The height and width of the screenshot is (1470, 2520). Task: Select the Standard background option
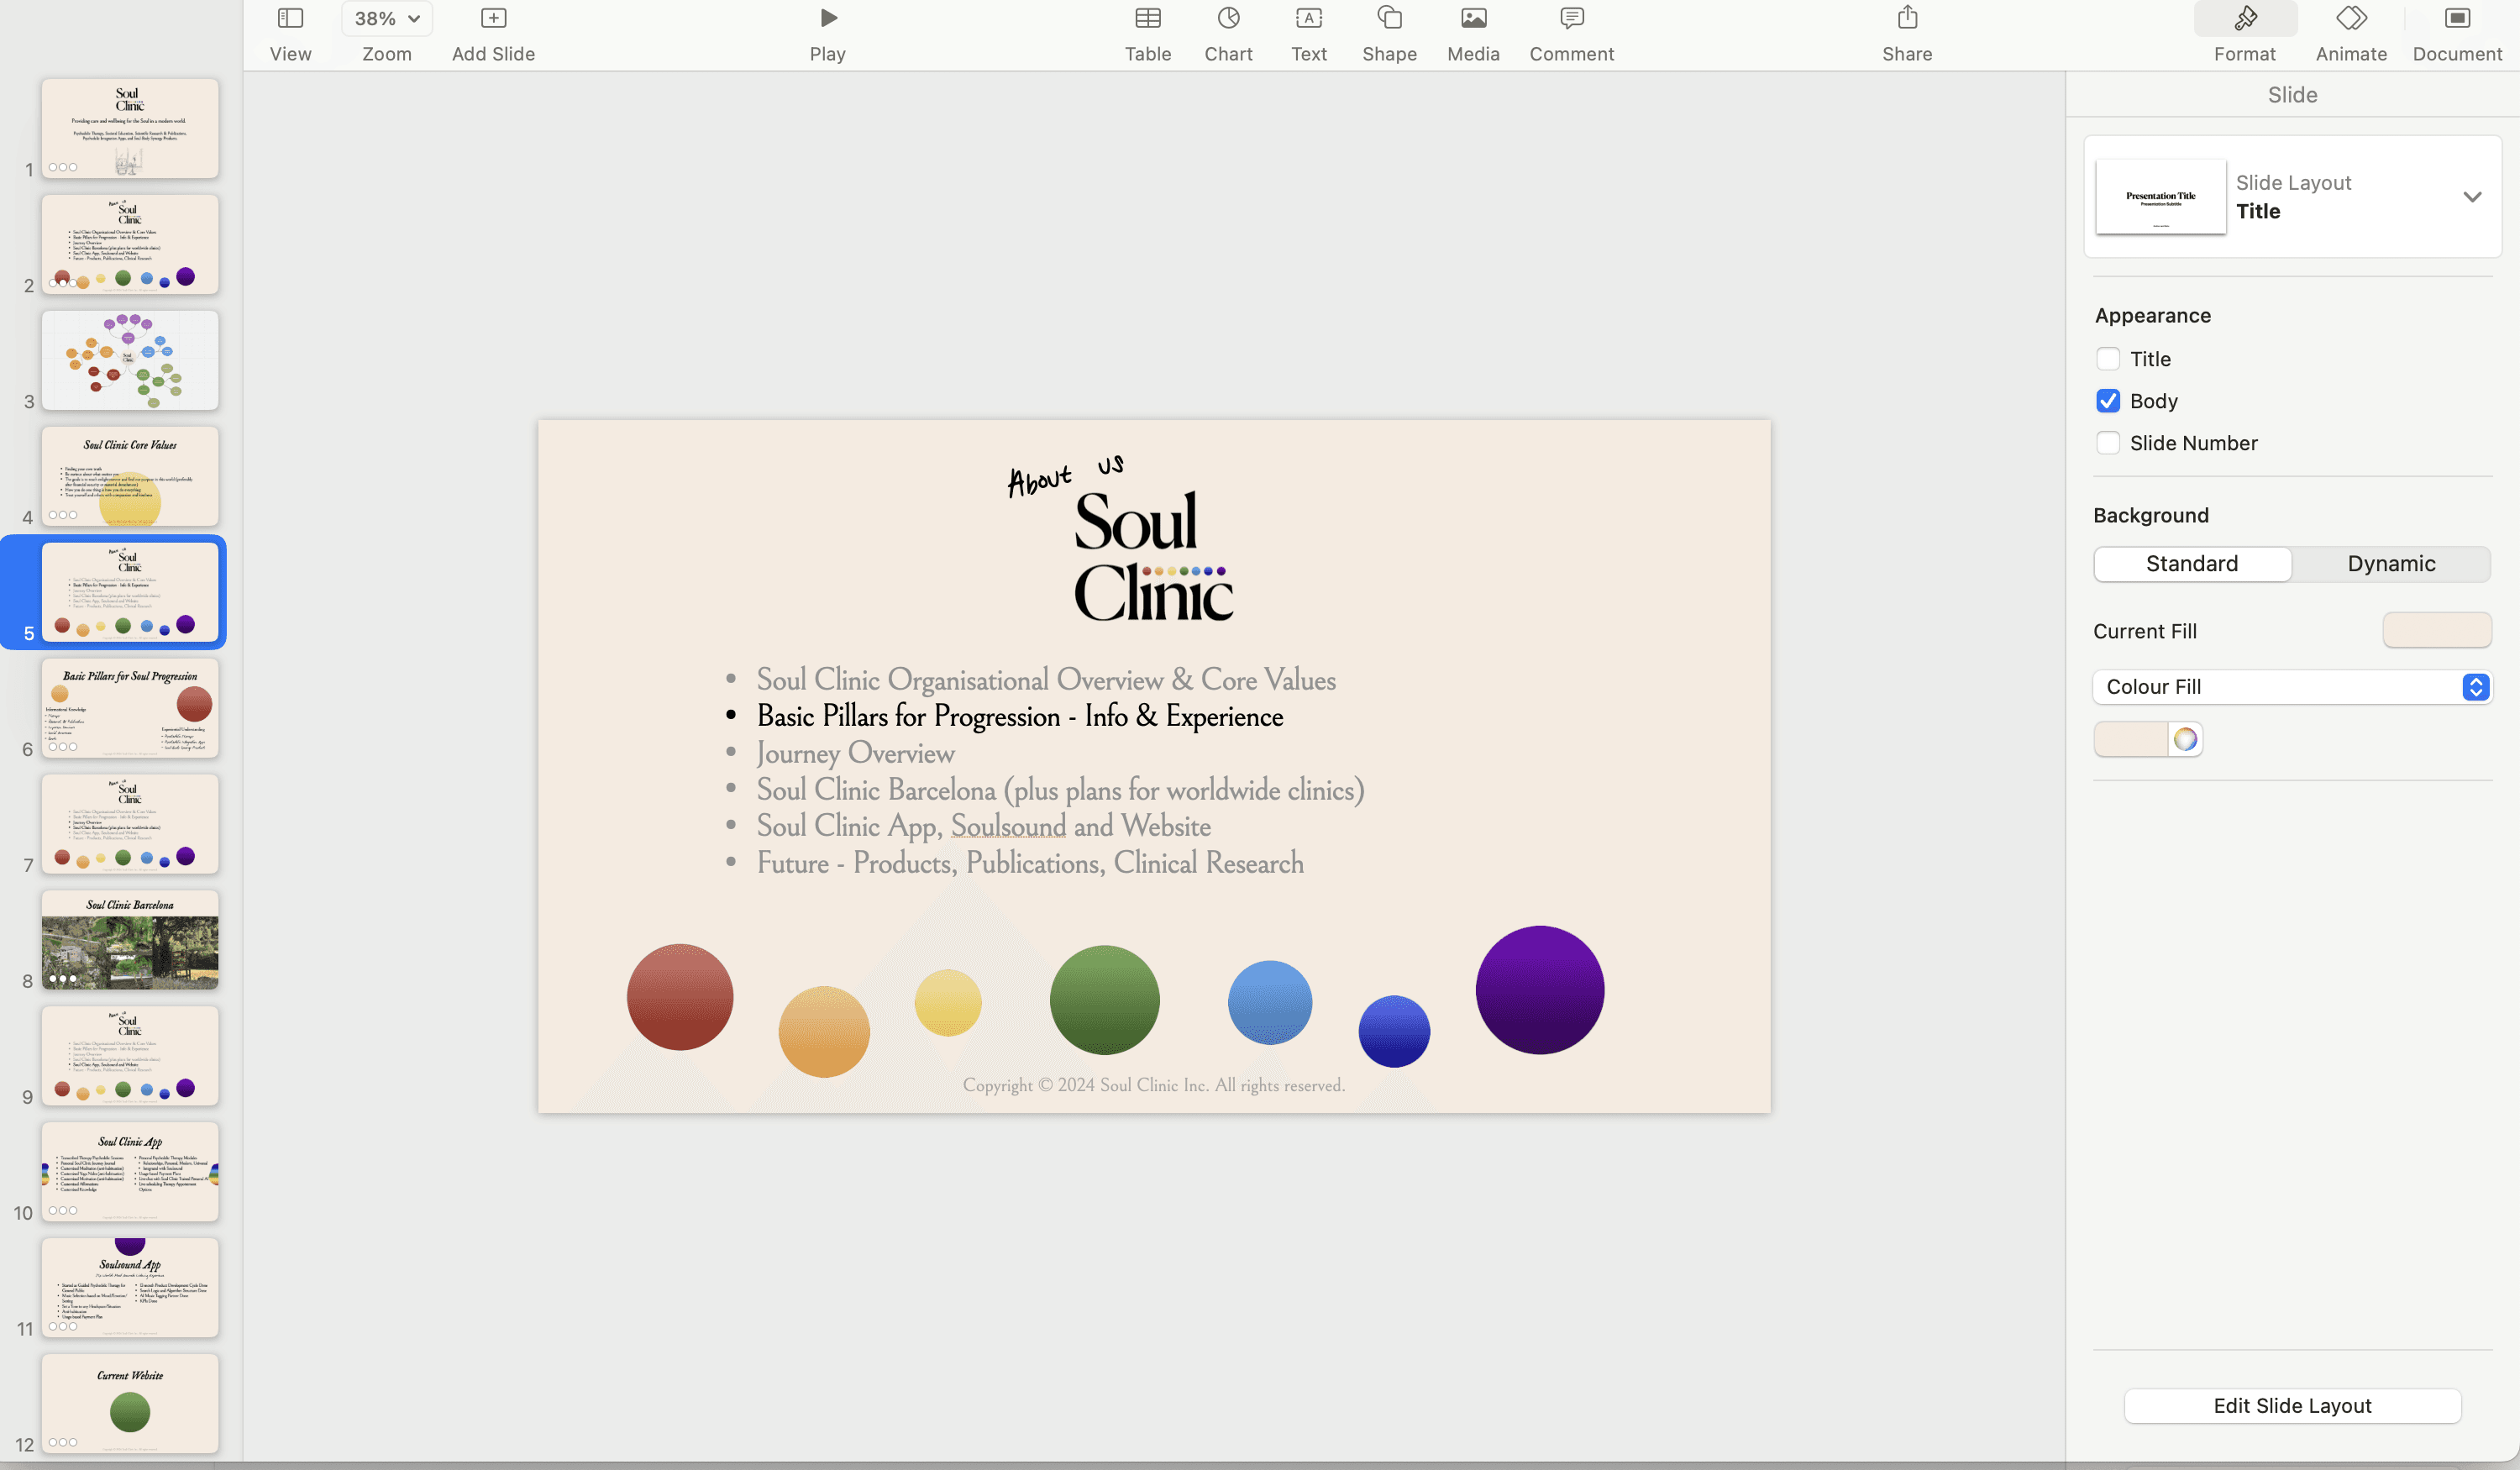point(2191,564)
